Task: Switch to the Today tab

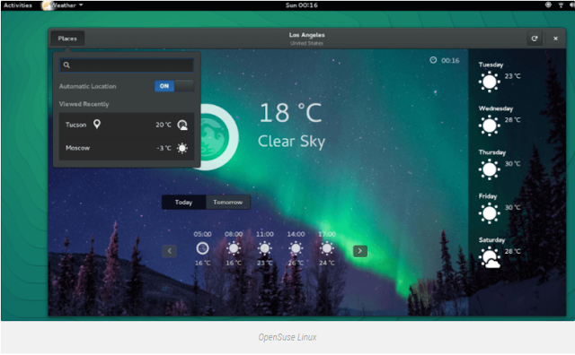Action: 183,202
